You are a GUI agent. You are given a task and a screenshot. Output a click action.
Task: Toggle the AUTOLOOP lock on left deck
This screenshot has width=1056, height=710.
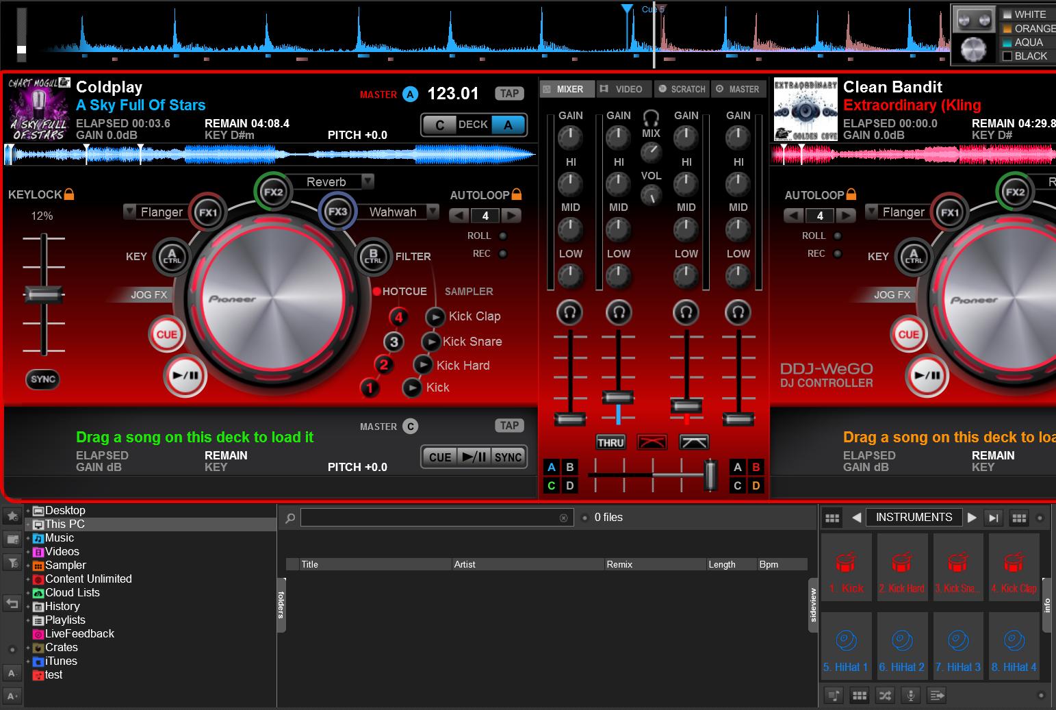tap(517, 194)
